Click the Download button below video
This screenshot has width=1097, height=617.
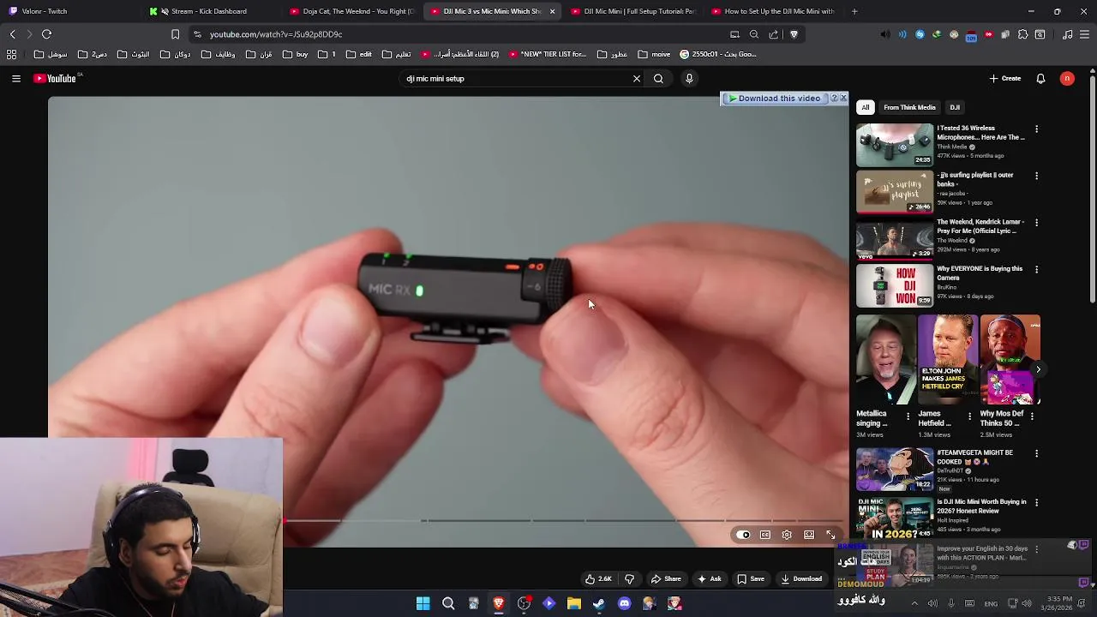click(x=802, y=579)
